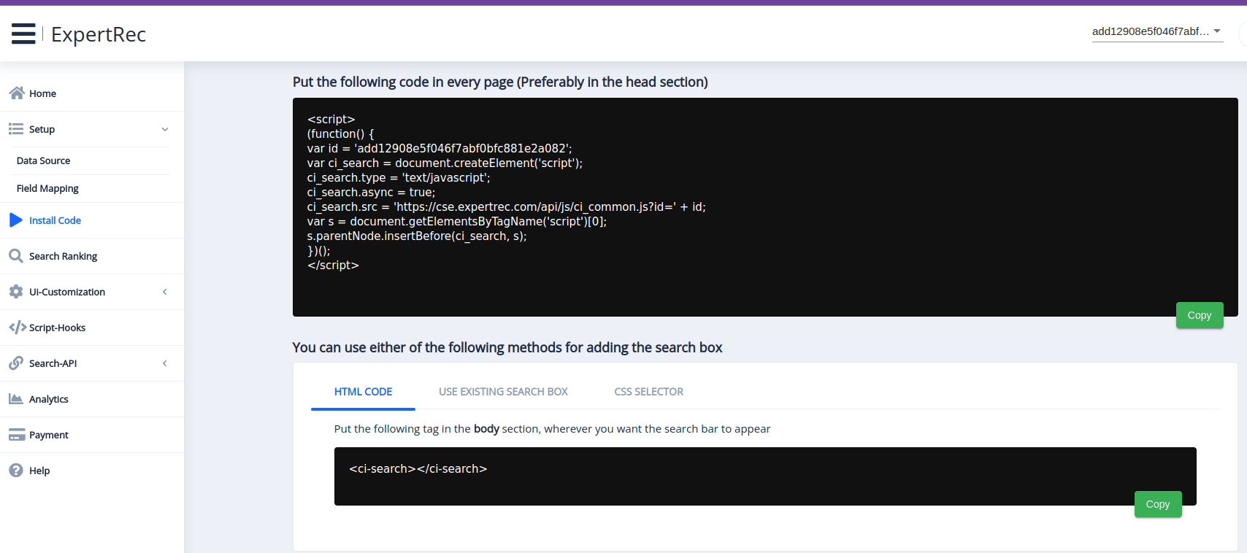Click the Search Ranking magnifier icon
Image resolution: width=1247 pixels, height=553 pixels.
16,256
